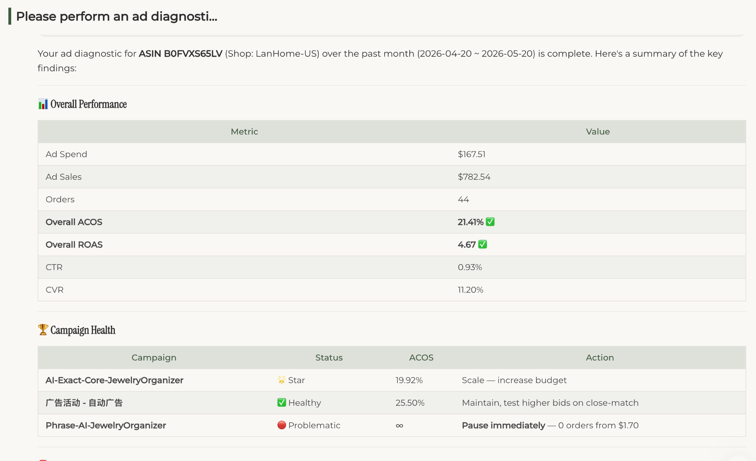
Task: Click 'Scale — increase budget' action
Action: tap(514, 380)
